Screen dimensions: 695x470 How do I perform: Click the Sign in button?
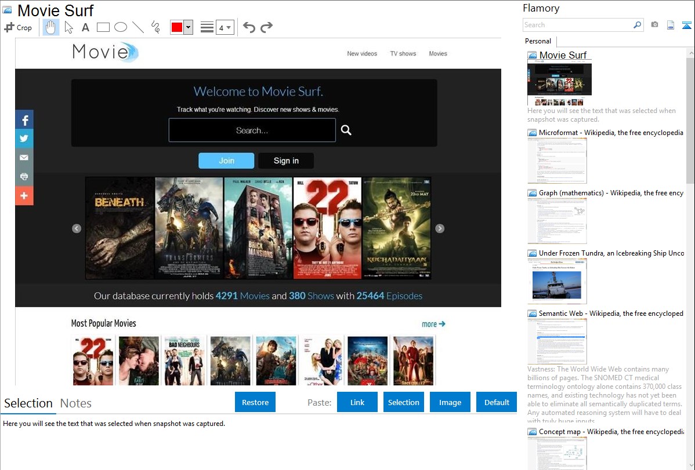pos(286,161)
